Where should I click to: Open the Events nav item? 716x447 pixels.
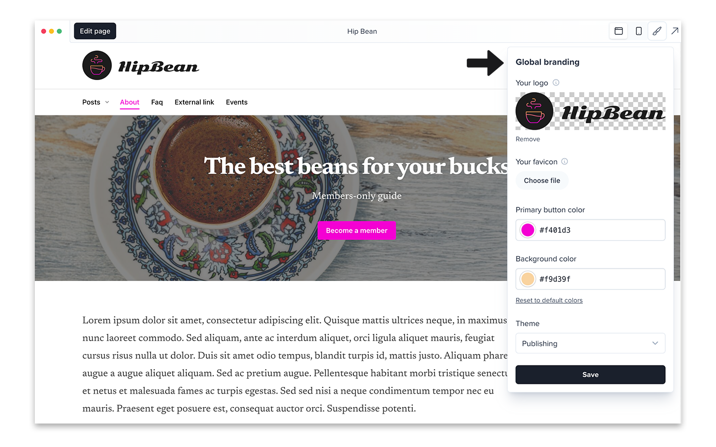click(x=237, y=102)
